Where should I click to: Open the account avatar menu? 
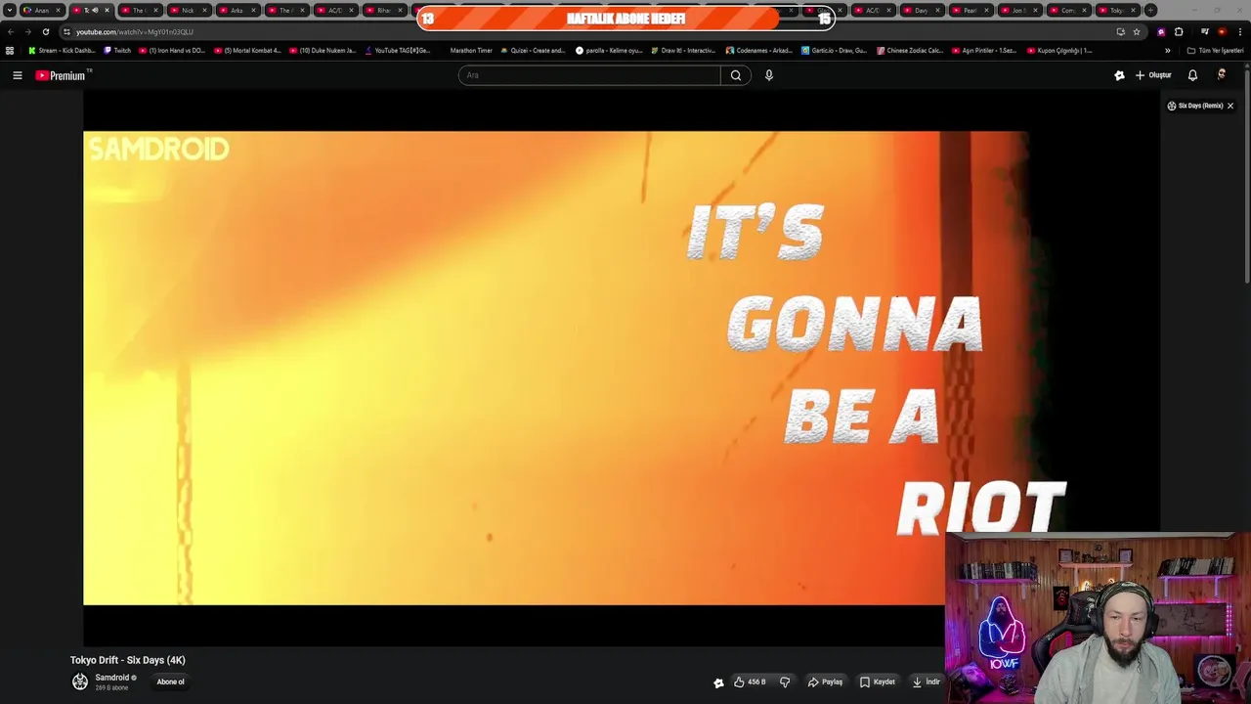coord(1222,75)
